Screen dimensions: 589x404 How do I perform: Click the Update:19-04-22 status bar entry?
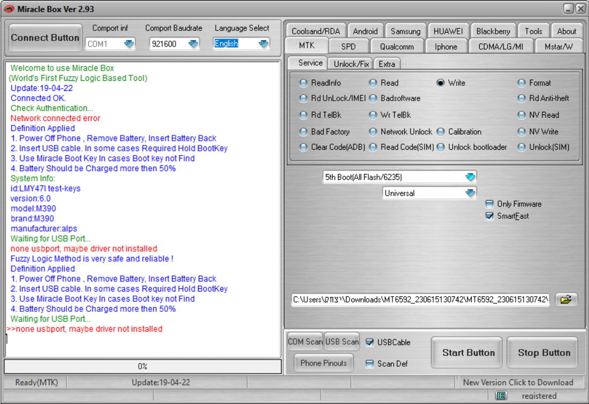(x=161, y=382)
